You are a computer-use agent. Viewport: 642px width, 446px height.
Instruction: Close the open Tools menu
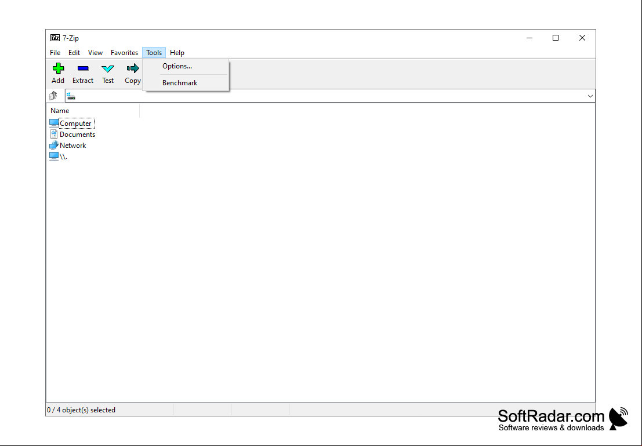click(154, 52)
